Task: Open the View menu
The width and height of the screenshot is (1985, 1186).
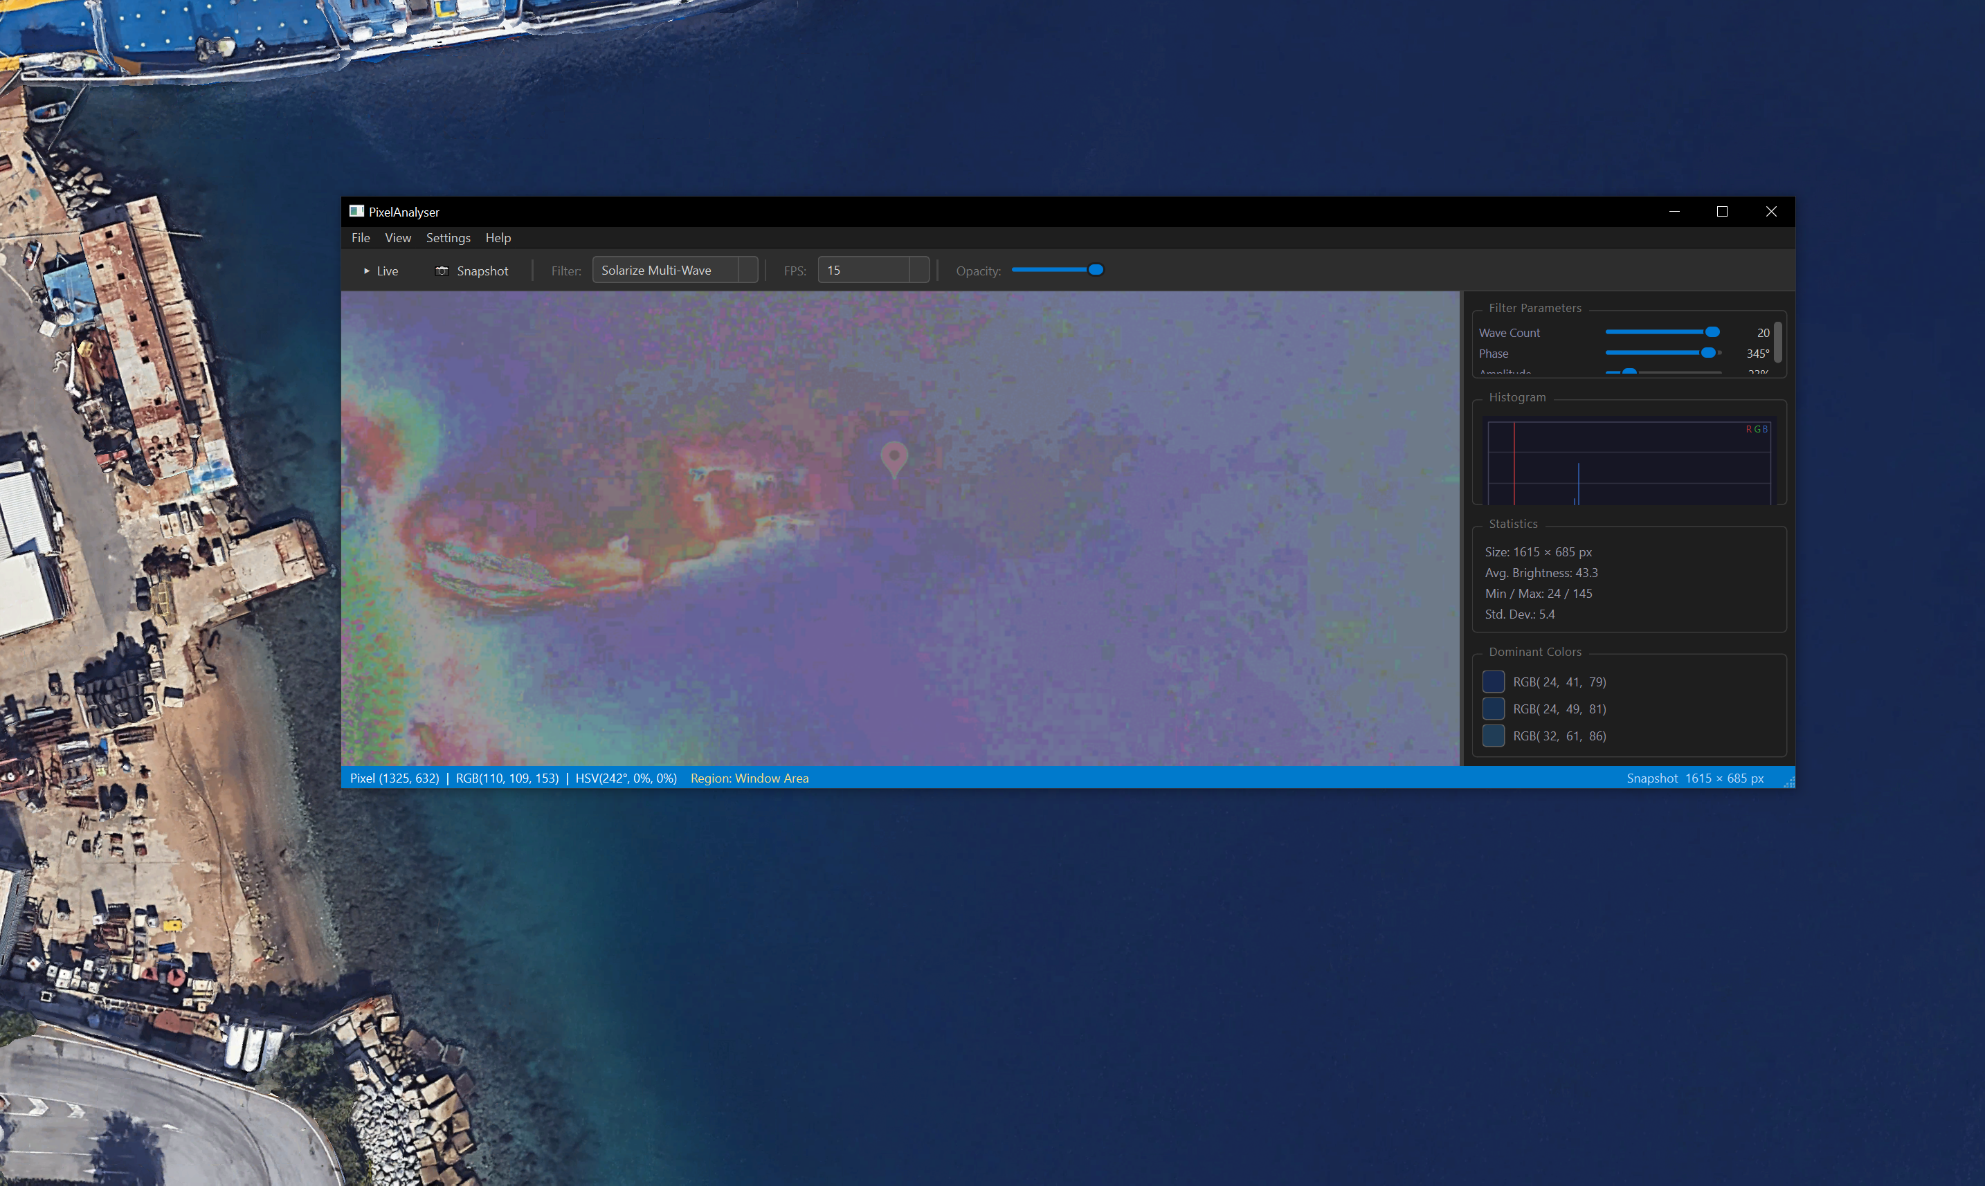Action: (x=397, y=237)
